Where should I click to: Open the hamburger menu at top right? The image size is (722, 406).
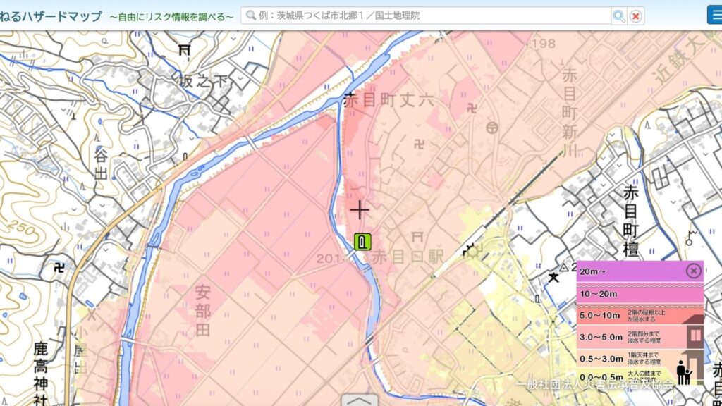point(714,15)
